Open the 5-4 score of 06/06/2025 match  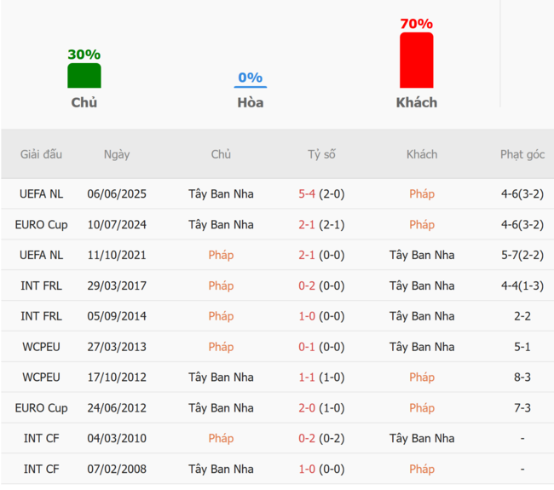pos(307,194)
